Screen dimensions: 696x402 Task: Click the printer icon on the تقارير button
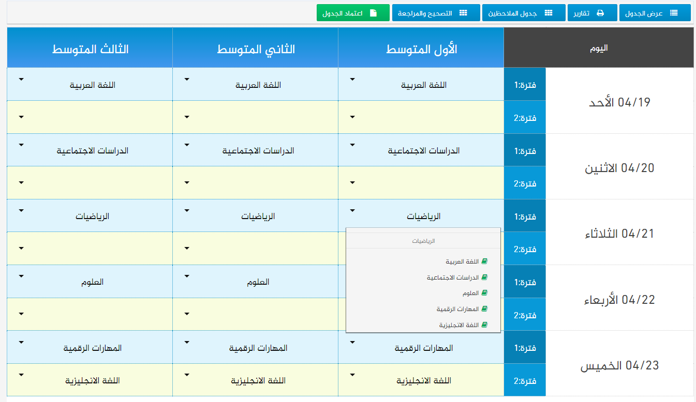tap(600, 13)
